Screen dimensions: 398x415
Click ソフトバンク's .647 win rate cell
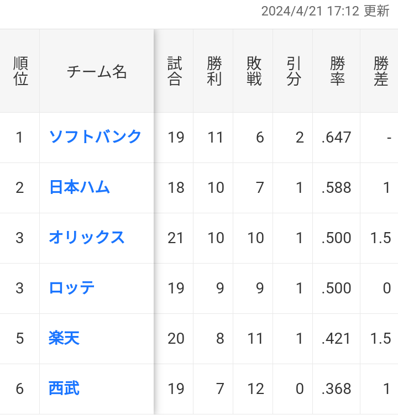point(336,138)
